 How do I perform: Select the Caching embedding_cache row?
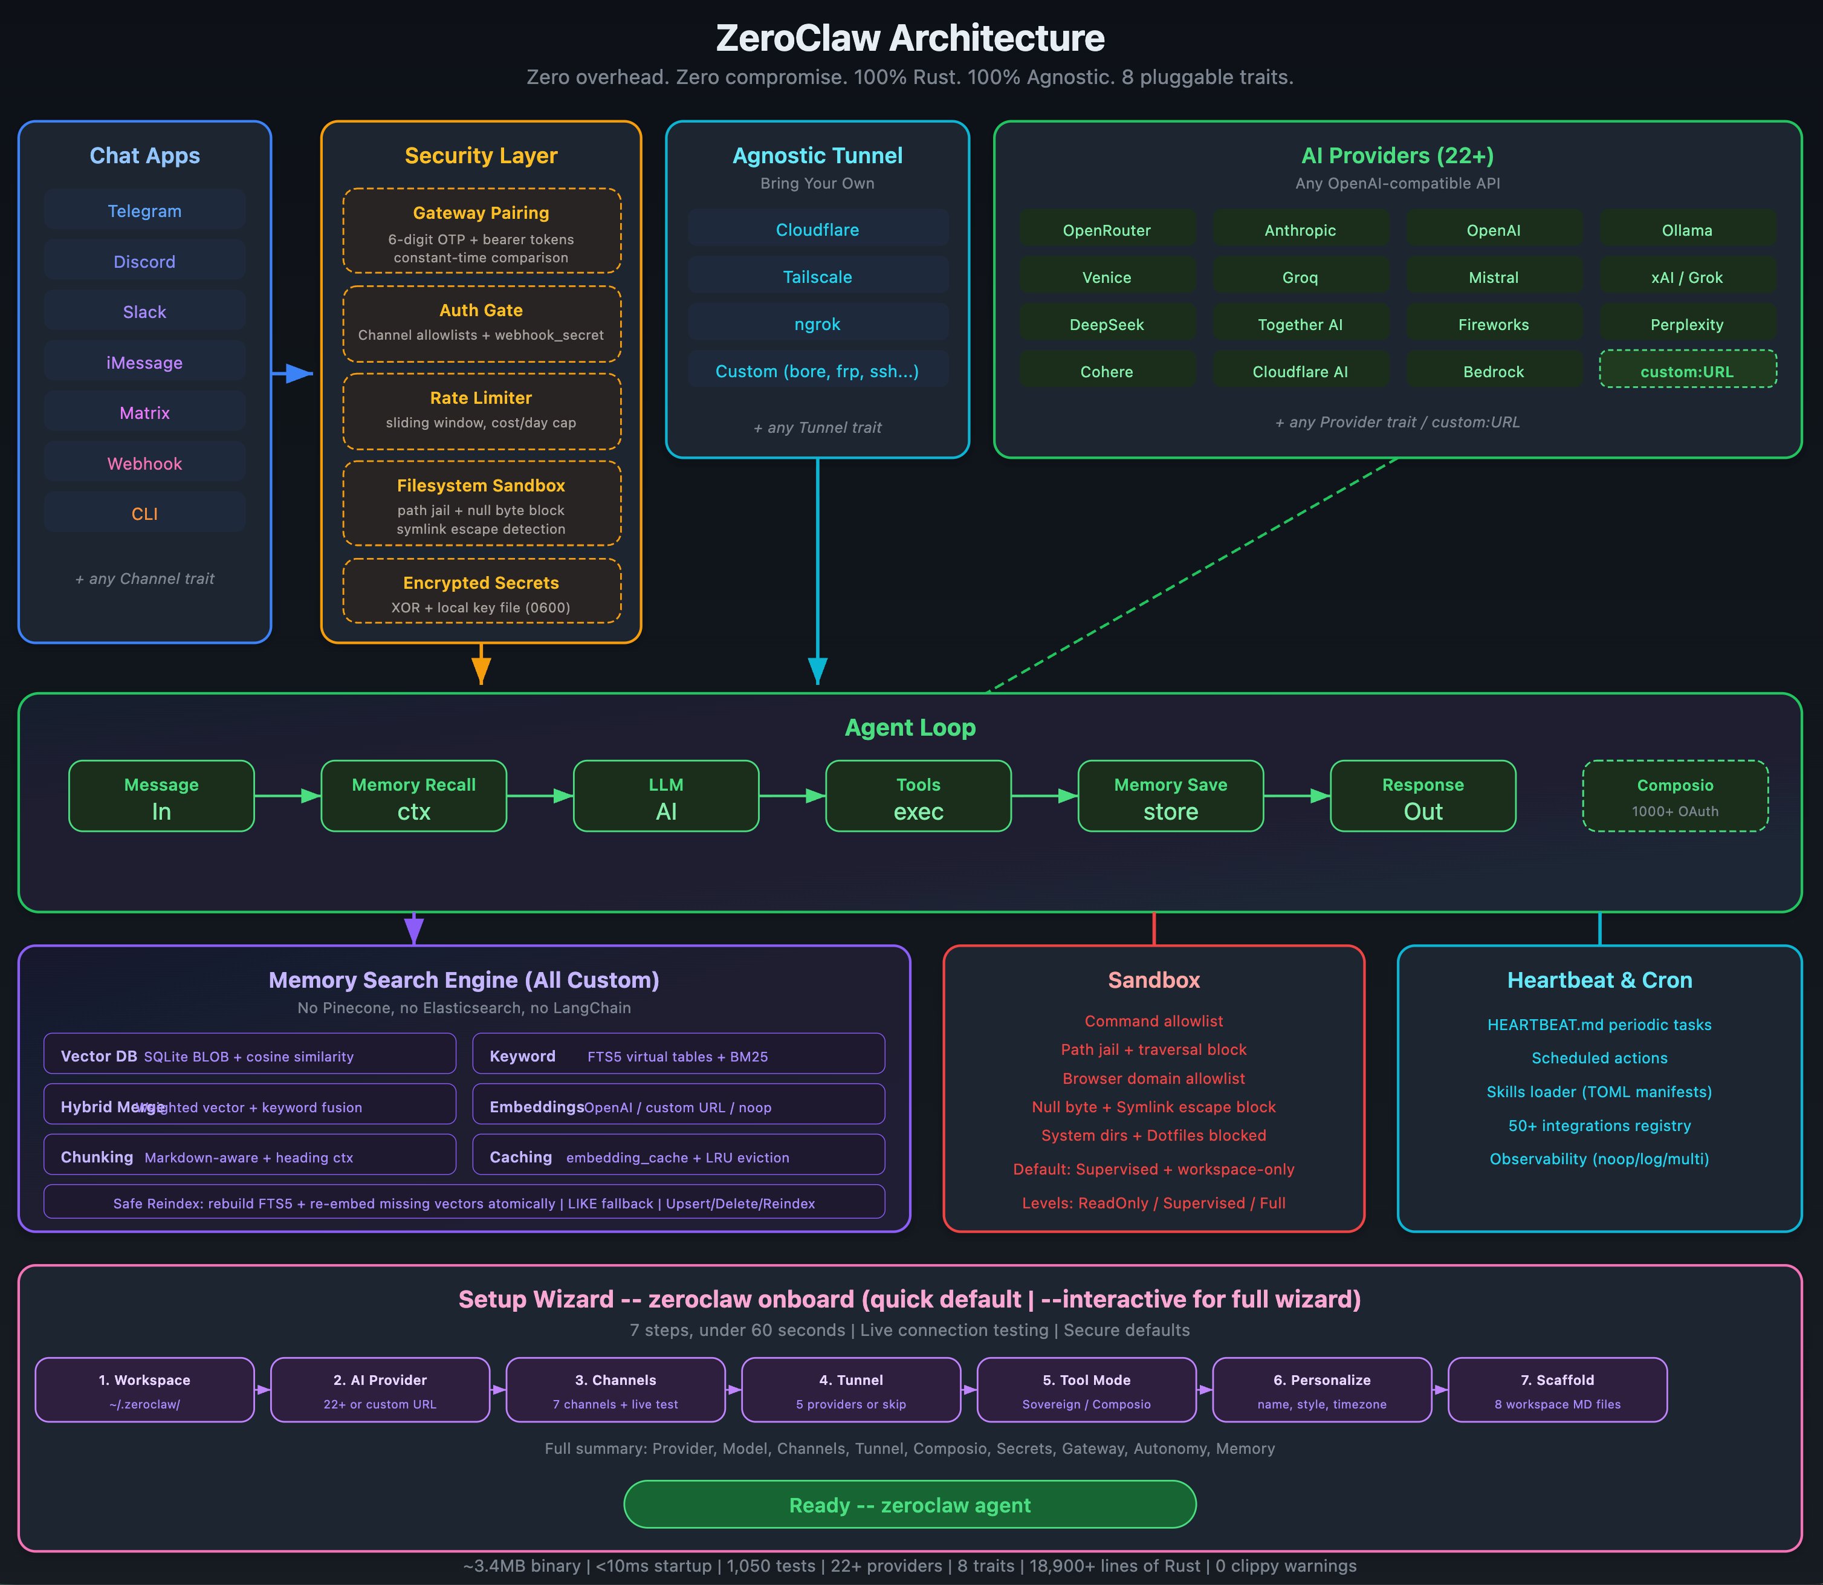(678, 1156)
